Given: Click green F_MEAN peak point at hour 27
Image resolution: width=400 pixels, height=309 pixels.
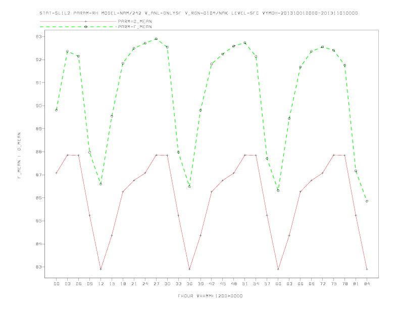Looking at the screenshot, I should [156, 39].
